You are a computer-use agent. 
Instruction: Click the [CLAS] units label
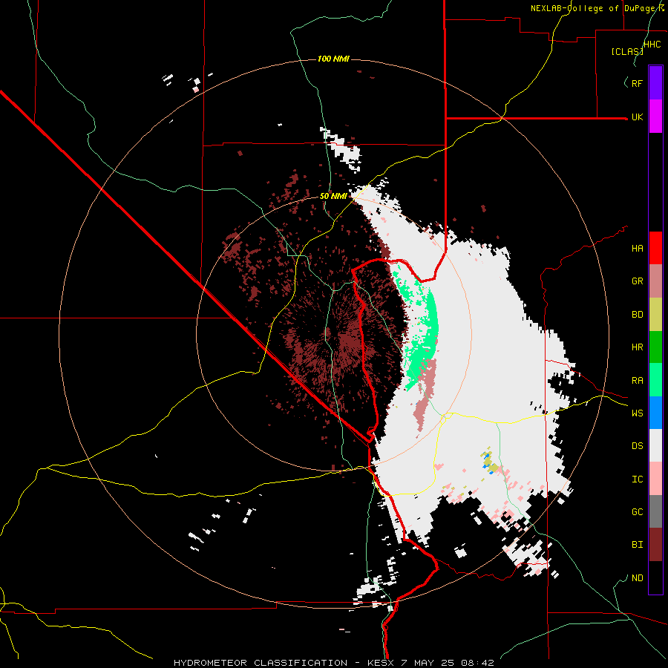627,51
